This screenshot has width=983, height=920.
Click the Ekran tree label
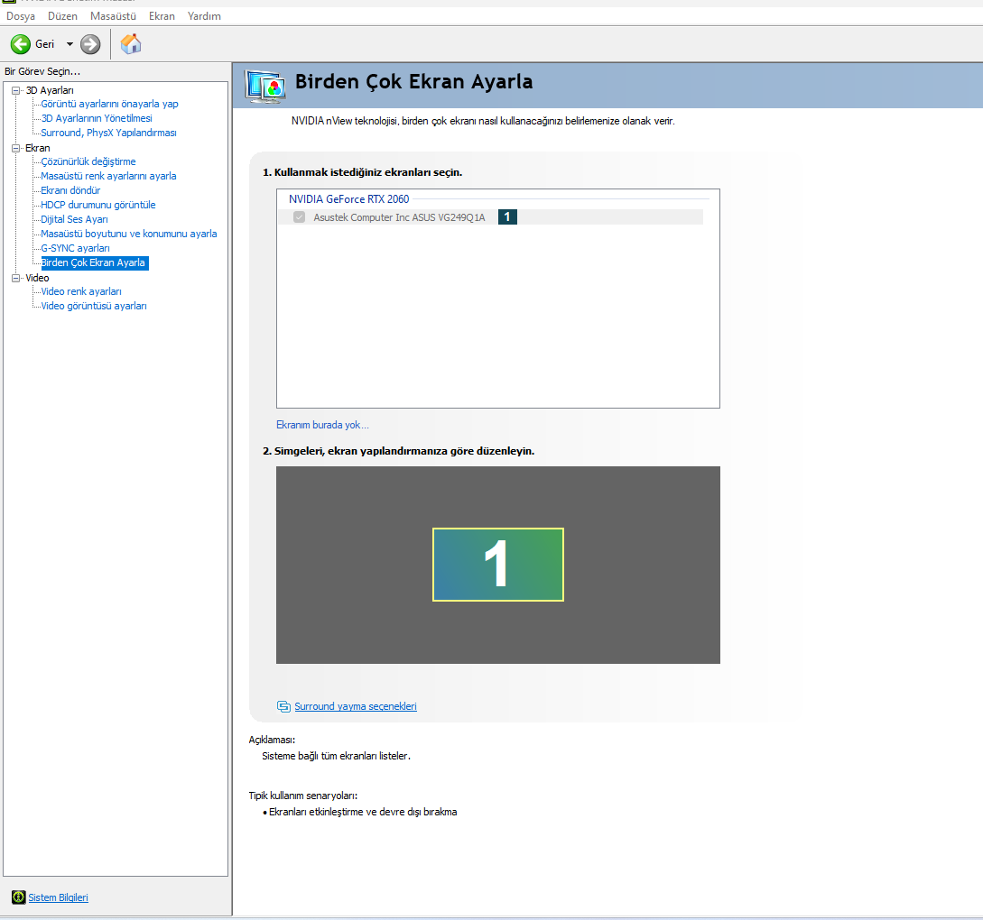[x=38, y=148]
